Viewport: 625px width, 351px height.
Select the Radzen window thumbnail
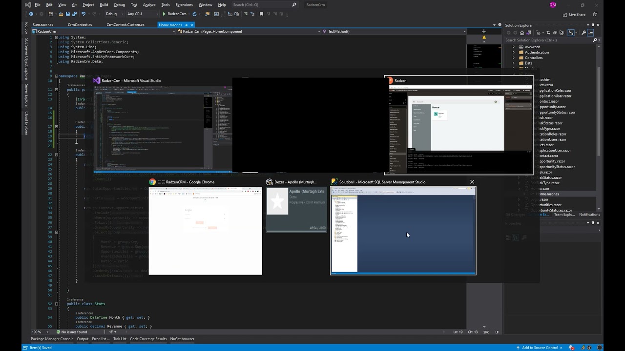pyautogui.click(x=458, y=125)
